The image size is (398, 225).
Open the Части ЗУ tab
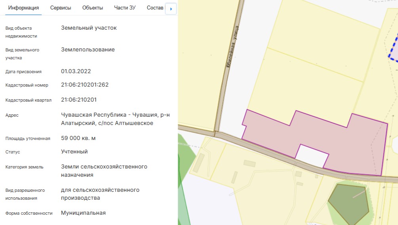[x=125, y=8]
